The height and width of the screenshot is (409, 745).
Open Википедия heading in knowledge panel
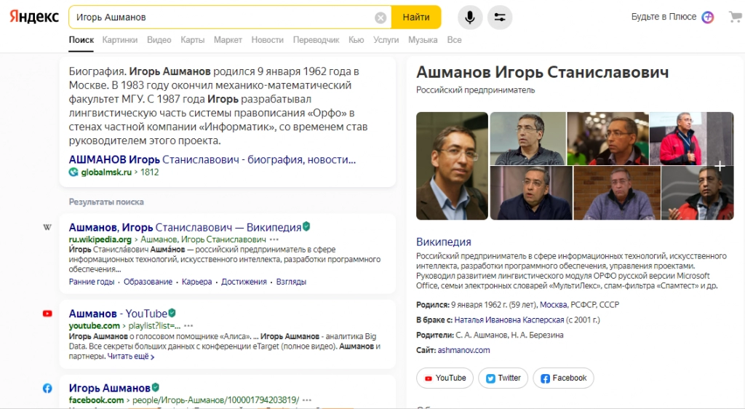pyautogui.click(x=444, y=242)
